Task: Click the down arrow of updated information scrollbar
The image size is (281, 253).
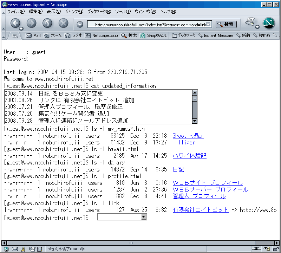Action: [195, 121]
